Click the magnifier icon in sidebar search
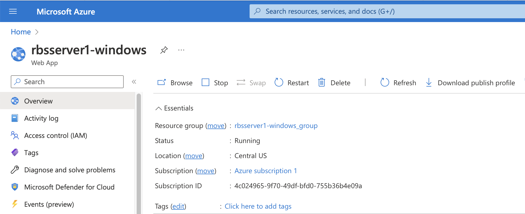This screenshot has width=525, height=214. tap(17, 81)
